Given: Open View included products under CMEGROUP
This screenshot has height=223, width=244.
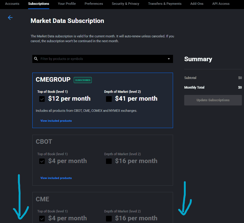Looking at the screenshot, I should [x=56, y=121].
